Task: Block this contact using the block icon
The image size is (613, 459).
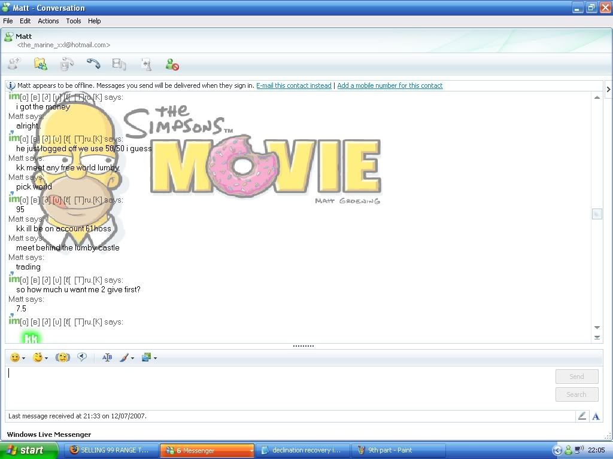Action: 172,65
